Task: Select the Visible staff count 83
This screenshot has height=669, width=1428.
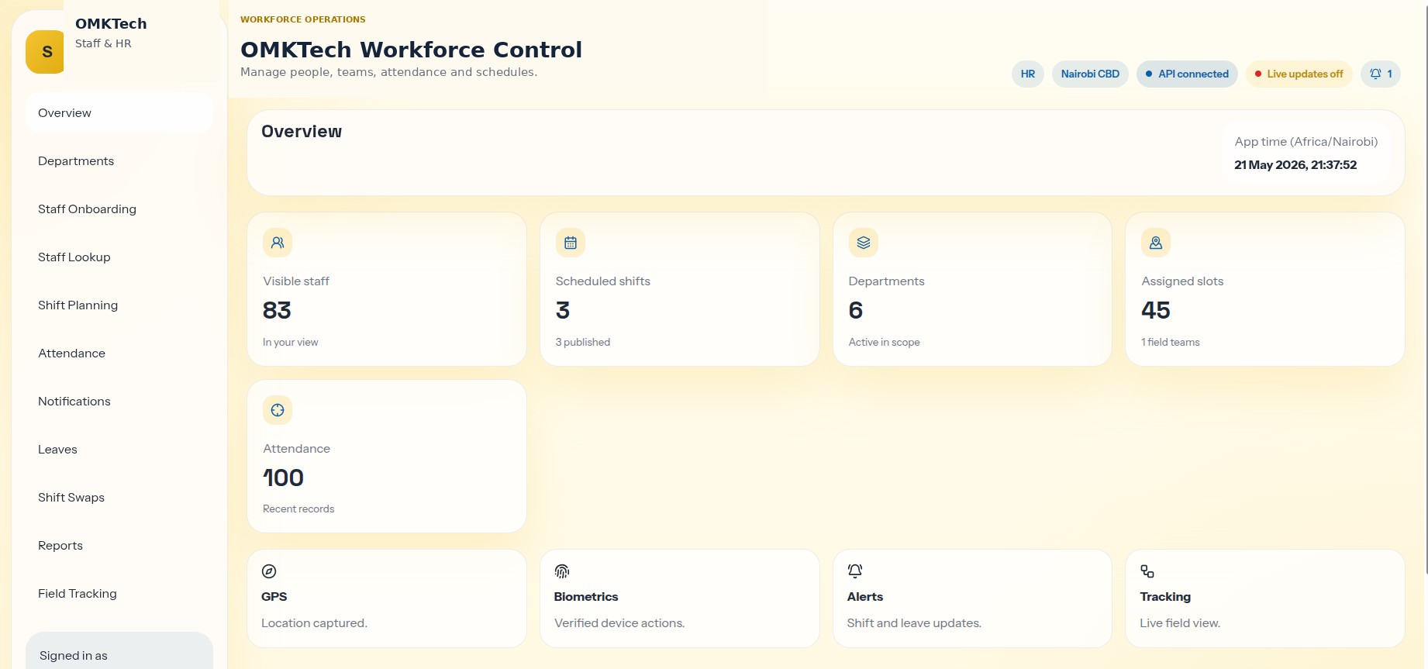Action: pos(277,310)
